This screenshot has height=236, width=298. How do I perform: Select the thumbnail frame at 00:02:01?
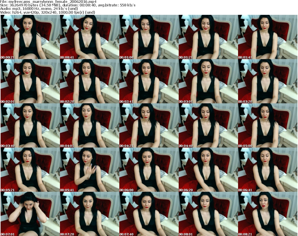pyautogui.click(x=30, y=81)
